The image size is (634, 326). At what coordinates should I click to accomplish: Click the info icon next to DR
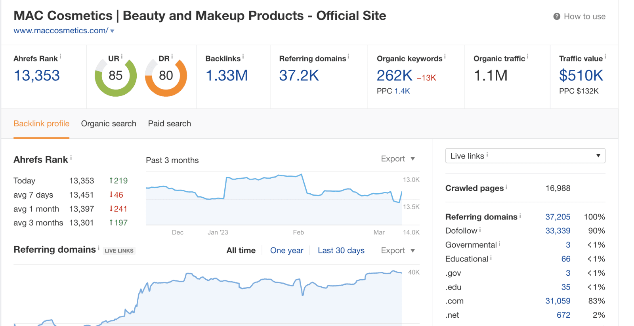click(x=172, y=57)
